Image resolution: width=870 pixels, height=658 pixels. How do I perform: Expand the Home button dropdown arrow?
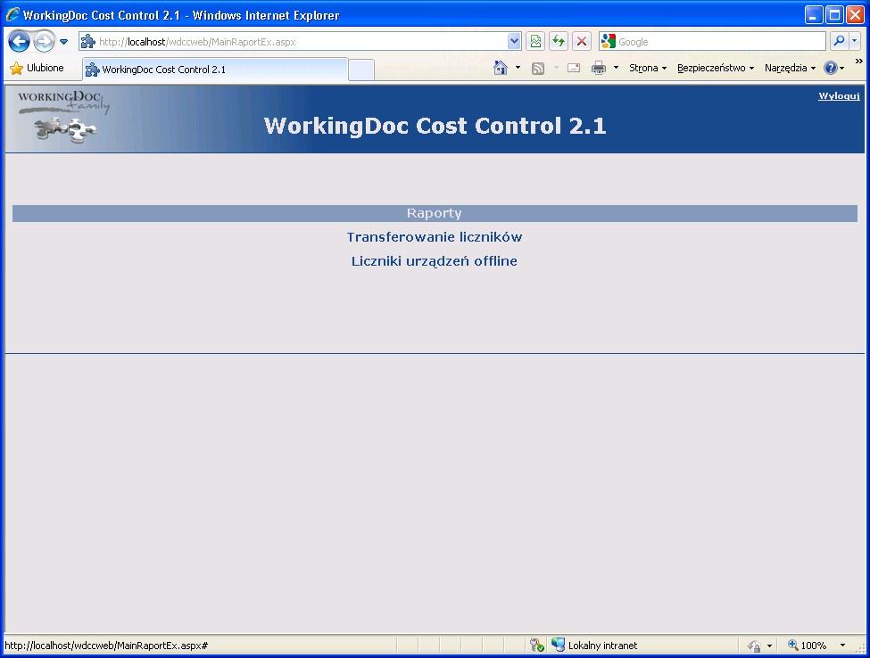[x=518, y=68]
